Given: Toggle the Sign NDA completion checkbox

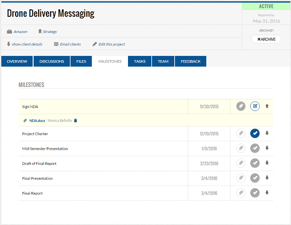Looking at the screenshot, I should point(255,106).
